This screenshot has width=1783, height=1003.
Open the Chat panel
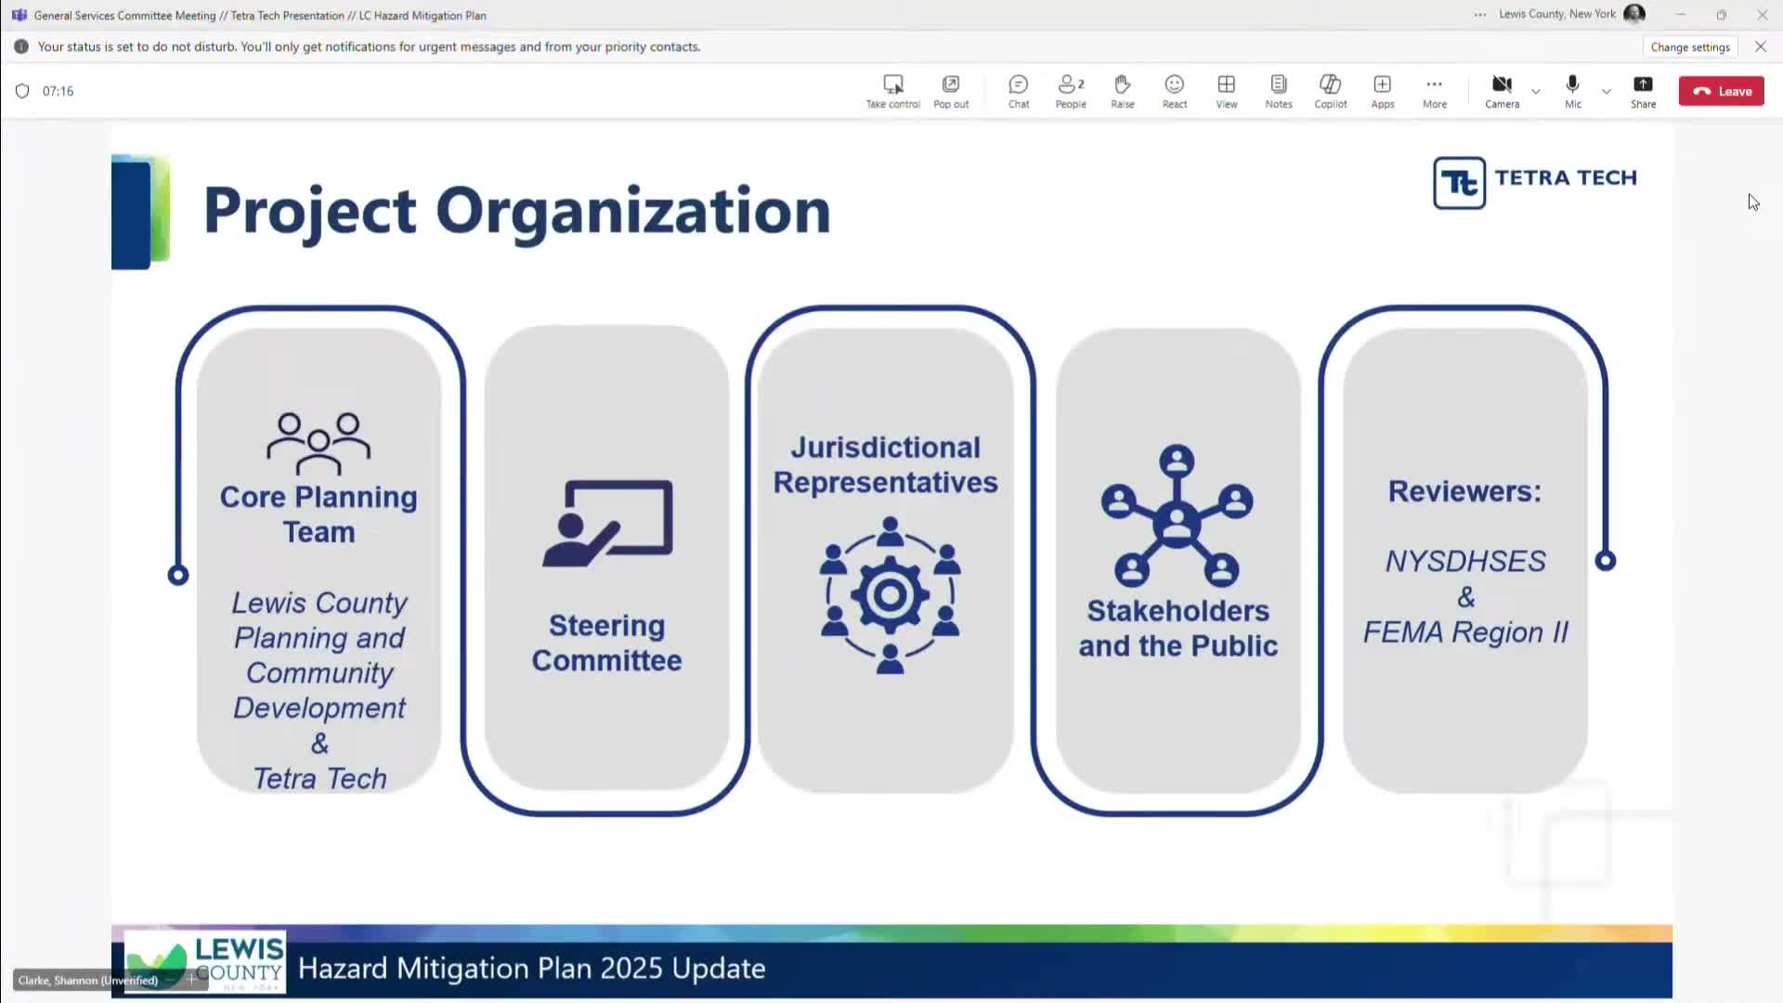(1019, 91)
